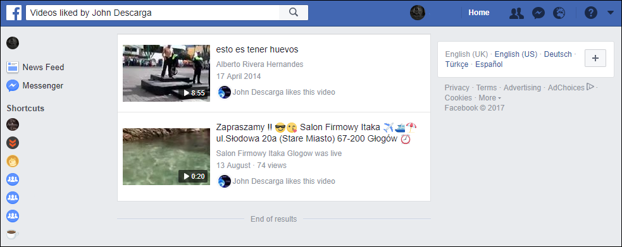Open the third blue group shortcut icon

tap(13, 215)
